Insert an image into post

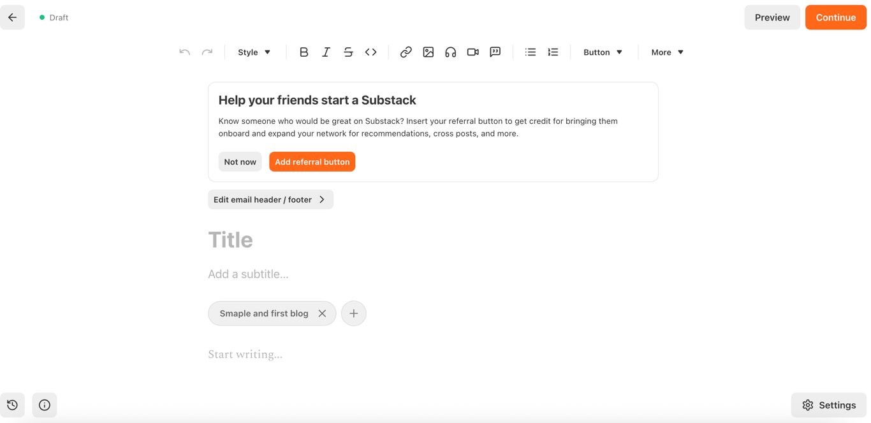tap(428, 52)
